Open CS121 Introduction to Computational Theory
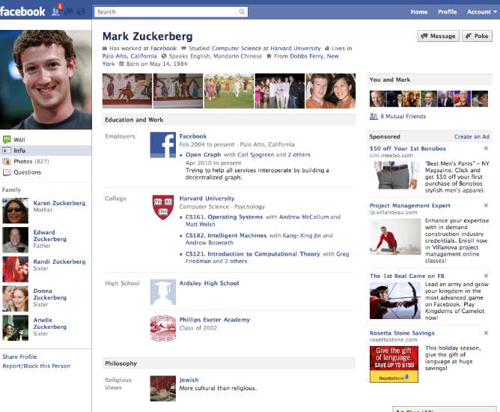Screen dimensions: 500x412 point(252,254)
